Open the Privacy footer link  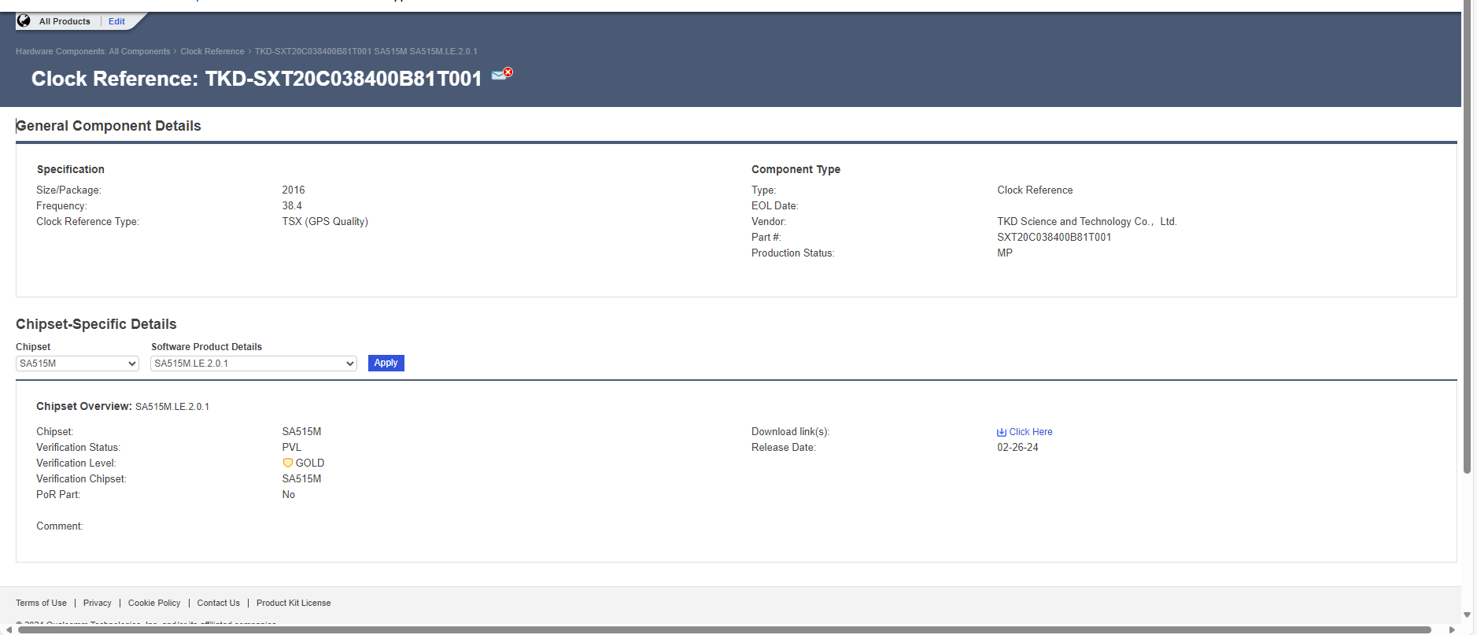[98, 603]
